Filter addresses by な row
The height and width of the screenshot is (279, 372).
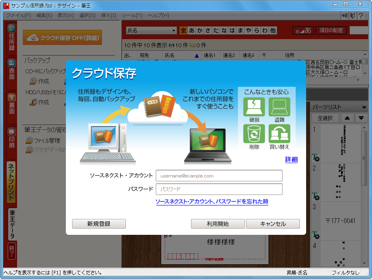tap(224, 30)
